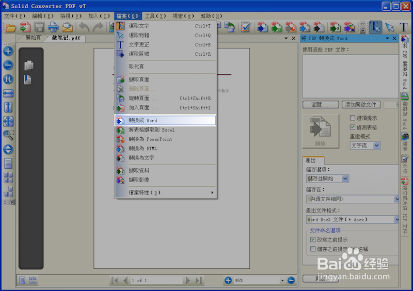
Task: Click the page number field showing 1 of 1
Action: 156,281
